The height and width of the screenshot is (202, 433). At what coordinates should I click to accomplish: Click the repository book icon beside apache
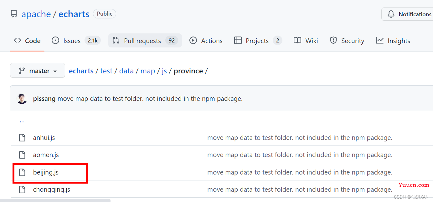click(x=14, y=14)
